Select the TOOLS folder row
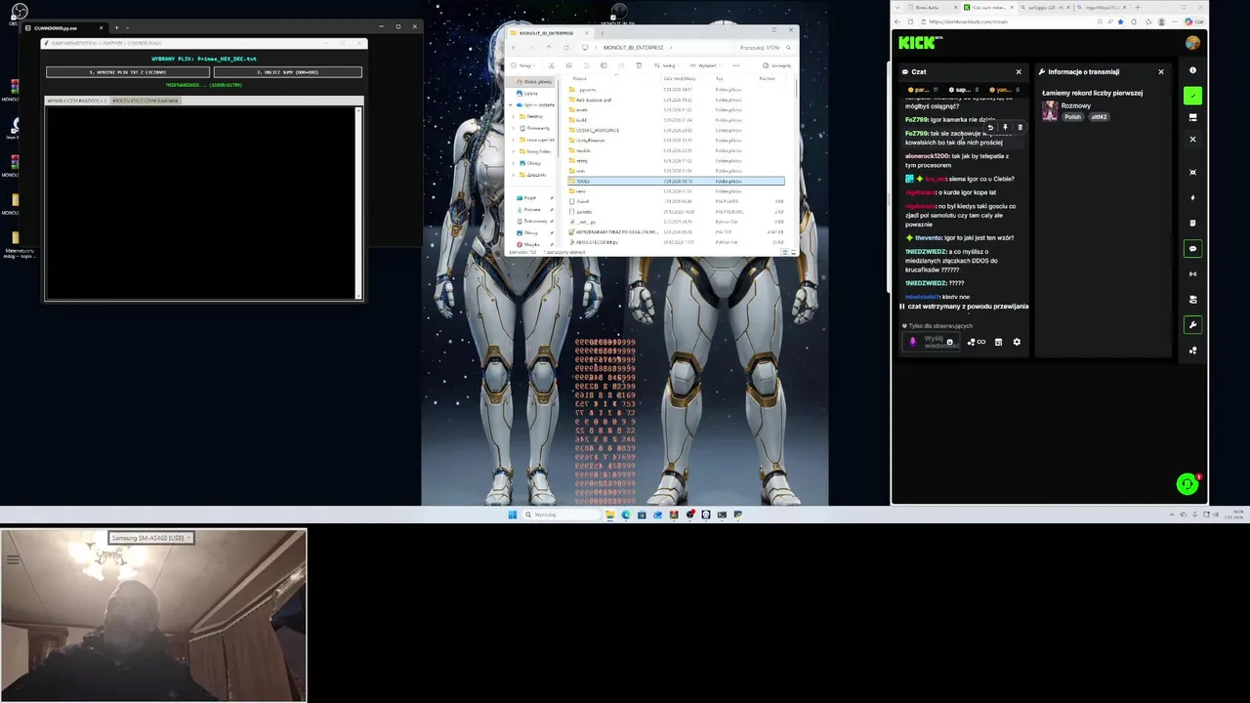The image size is (1250, 703). [x=676, y=181]
